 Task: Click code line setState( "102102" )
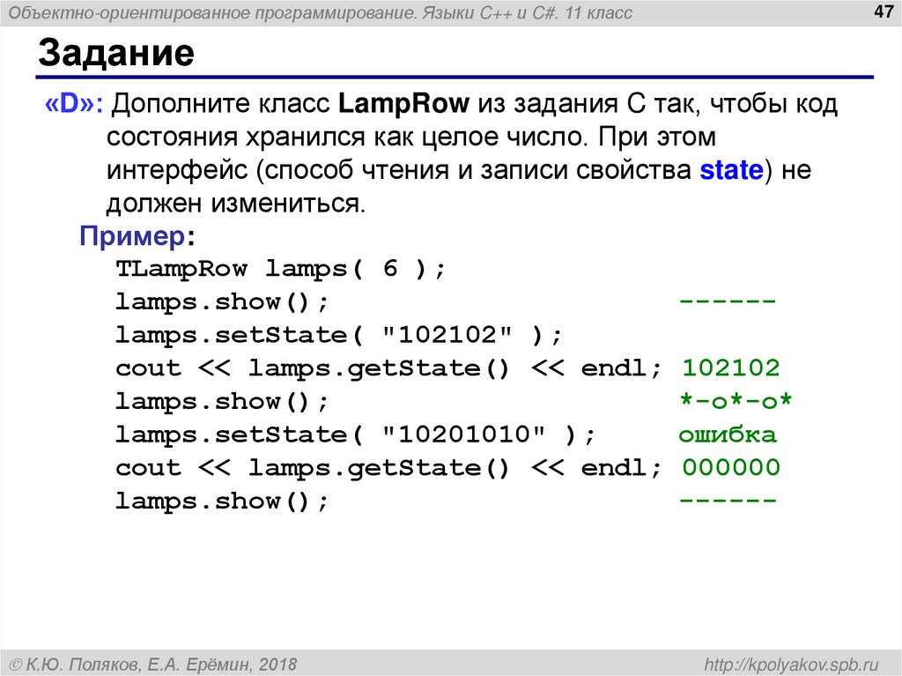(339, 335)
